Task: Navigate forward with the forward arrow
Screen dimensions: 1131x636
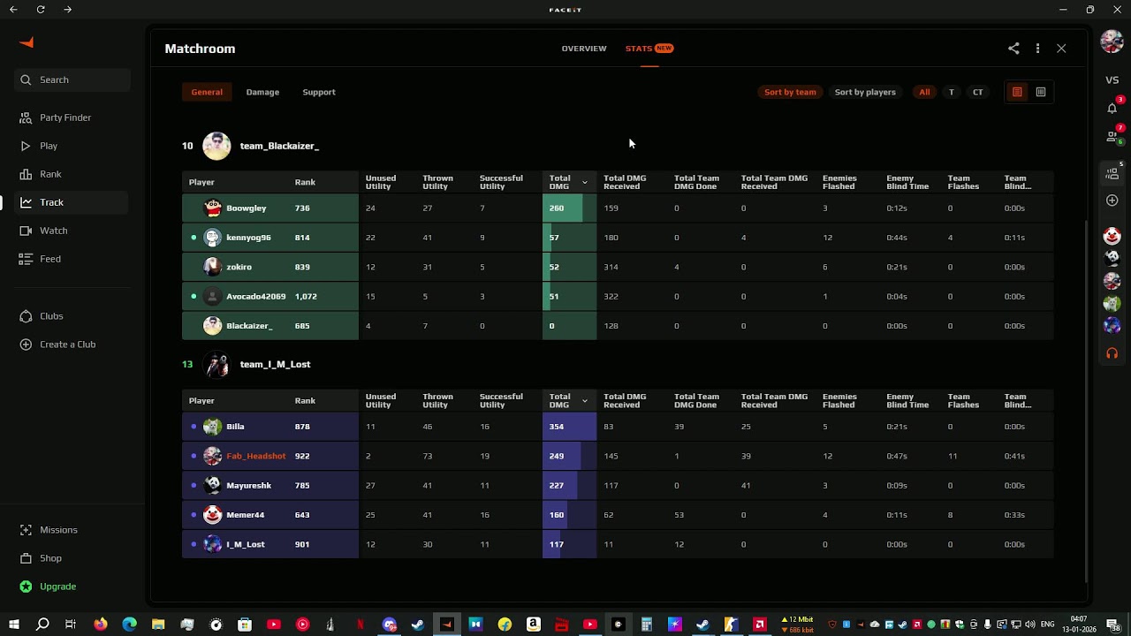Action: tap(68, 10)
